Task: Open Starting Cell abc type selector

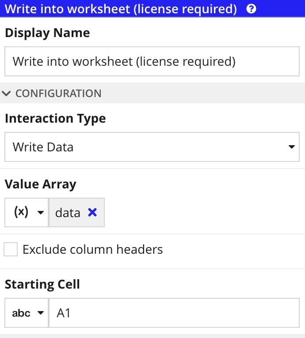Action: 27,313
